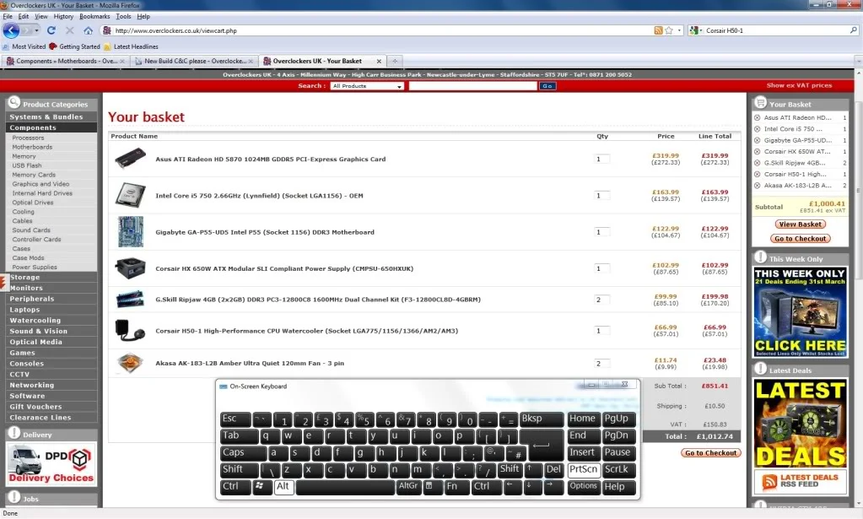This screenshot has width=863, height=519.
Task: Remove Akasa AK-183-L2B from sidebar basket
Action: [x=758, y=186]
